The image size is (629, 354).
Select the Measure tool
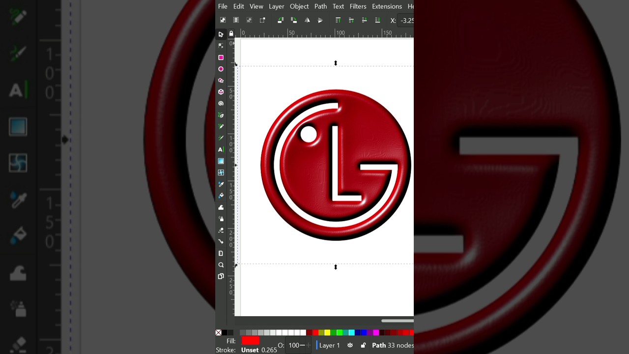pyautogui.click(x=221, y=253)
